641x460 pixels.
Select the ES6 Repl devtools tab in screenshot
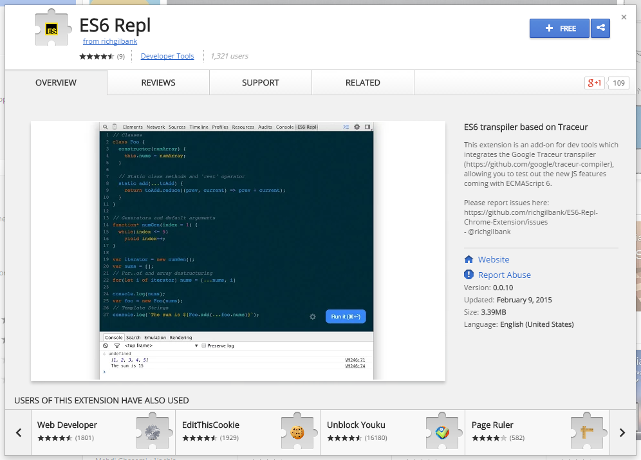[x=307, y=127]
